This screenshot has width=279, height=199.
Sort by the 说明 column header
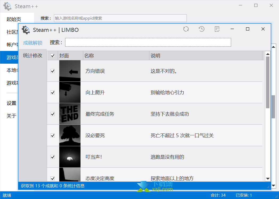pos(206,56)
